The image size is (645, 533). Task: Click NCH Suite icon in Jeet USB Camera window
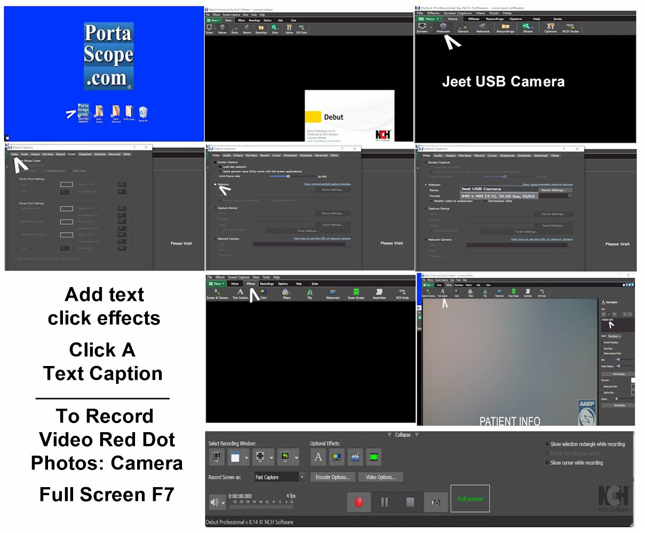pyautogui.click(x=570, y=27)
